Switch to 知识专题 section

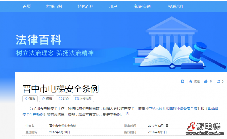(143, 6)
